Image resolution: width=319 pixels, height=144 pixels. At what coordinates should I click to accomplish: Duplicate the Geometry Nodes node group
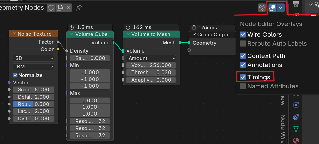coord(60,7)
